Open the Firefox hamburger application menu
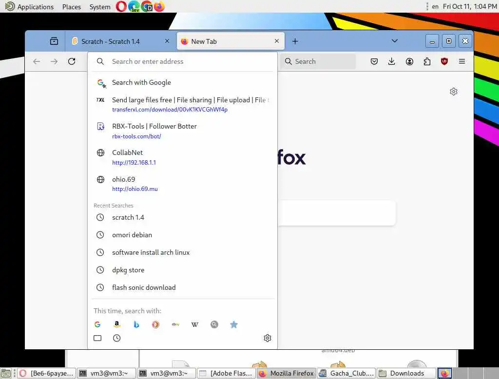 [x=462, y=61]
